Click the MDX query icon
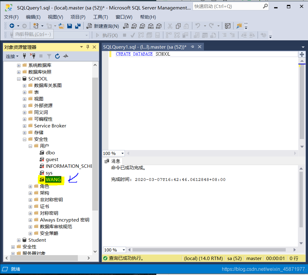Viewport: 308px width, 275px height. (x=134, y=26)
